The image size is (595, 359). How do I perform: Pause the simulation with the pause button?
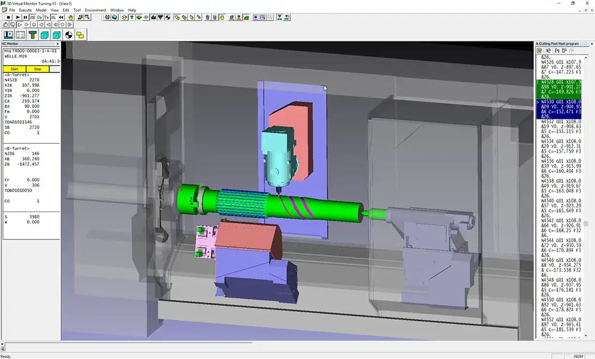tap(25, 17)
